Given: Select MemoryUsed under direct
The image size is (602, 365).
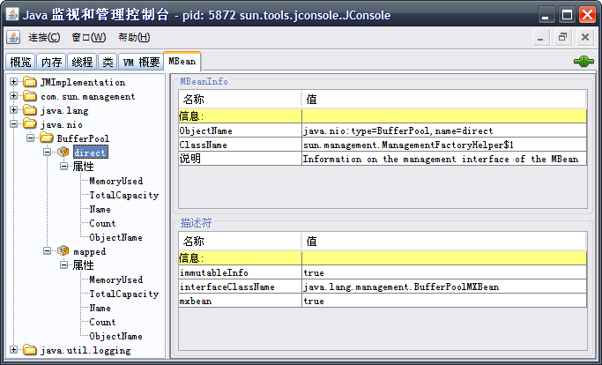Looking at the screenshot, I should [x=116, y=181].
